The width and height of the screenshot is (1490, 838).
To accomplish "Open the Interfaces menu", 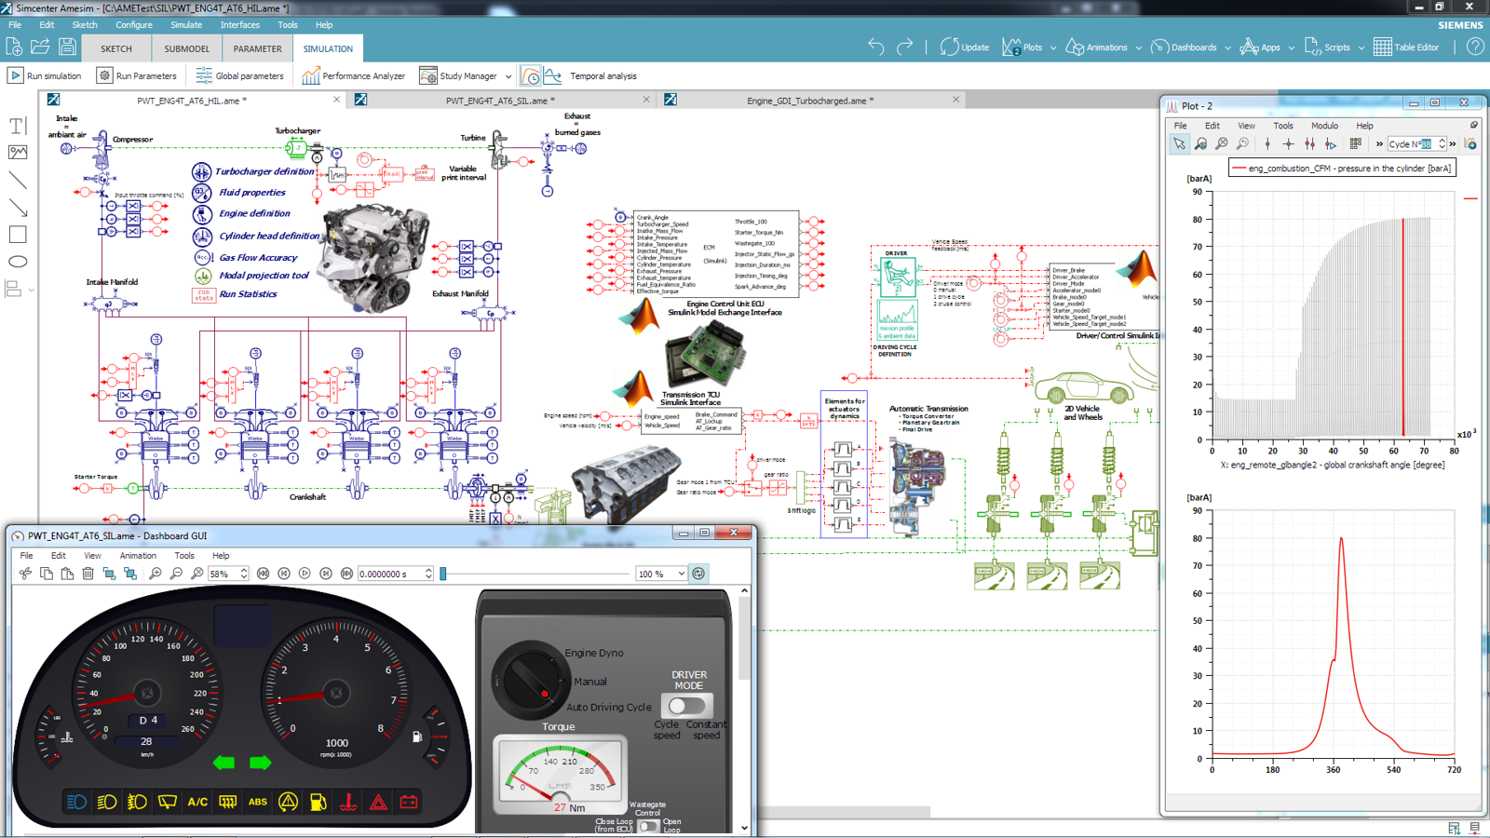I will [x=240, y=25].
